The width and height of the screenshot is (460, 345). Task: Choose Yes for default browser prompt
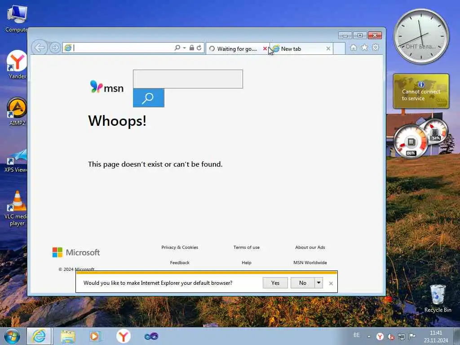(275, 283)
